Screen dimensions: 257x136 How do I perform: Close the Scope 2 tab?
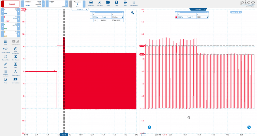coord(87,9)
